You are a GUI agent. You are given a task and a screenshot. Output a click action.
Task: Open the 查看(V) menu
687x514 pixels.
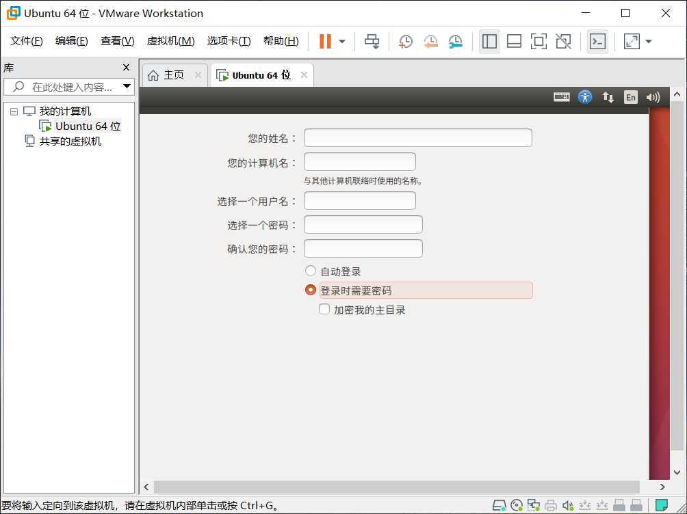click(x=118, y=41)
